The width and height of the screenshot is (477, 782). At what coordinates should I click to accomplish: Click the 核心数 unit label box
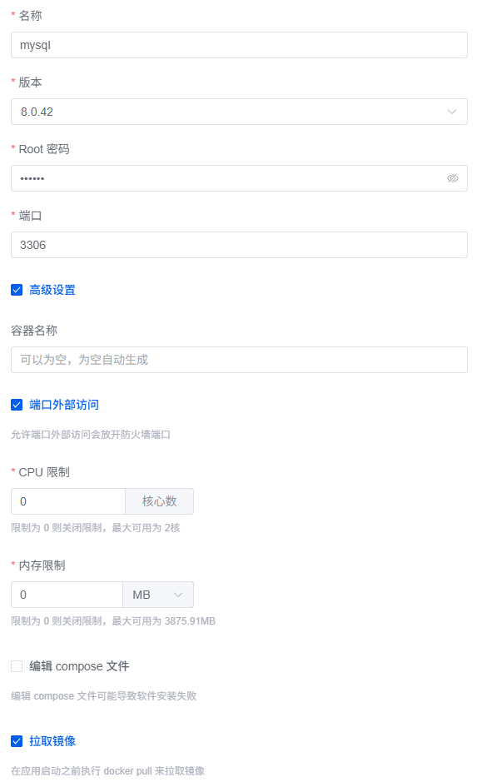[x=160, y=501]
